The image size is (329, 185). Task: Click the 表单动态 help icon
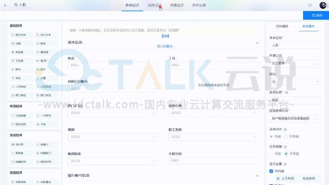[x=285, y=130]
